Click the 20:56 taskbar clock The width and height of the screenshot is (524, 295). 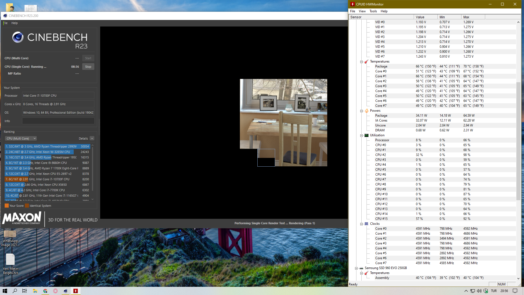click(504, 291)
